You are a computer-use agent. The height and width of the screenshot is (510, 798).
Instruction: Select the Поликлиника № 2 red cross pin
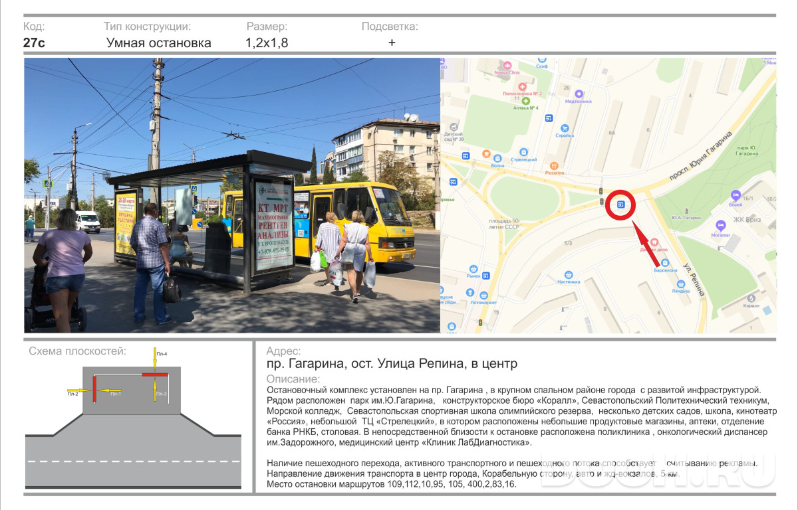tap(522, 87)
